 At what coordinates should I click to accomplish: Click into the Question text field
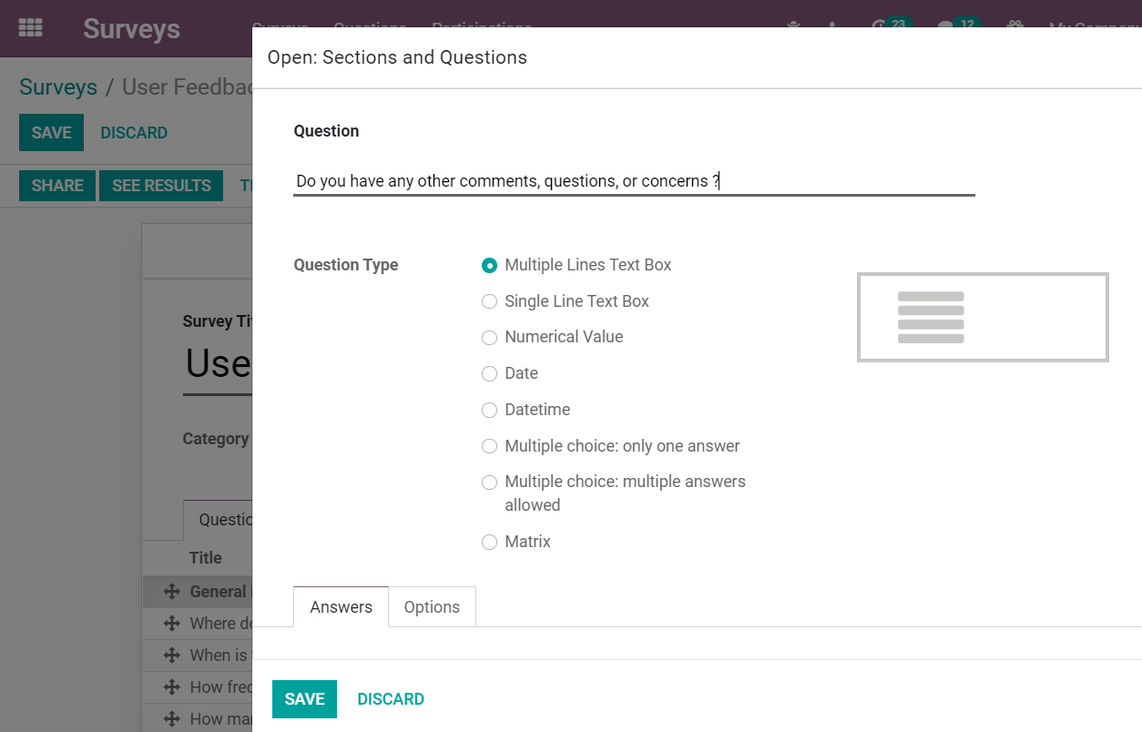pos(633,181)
